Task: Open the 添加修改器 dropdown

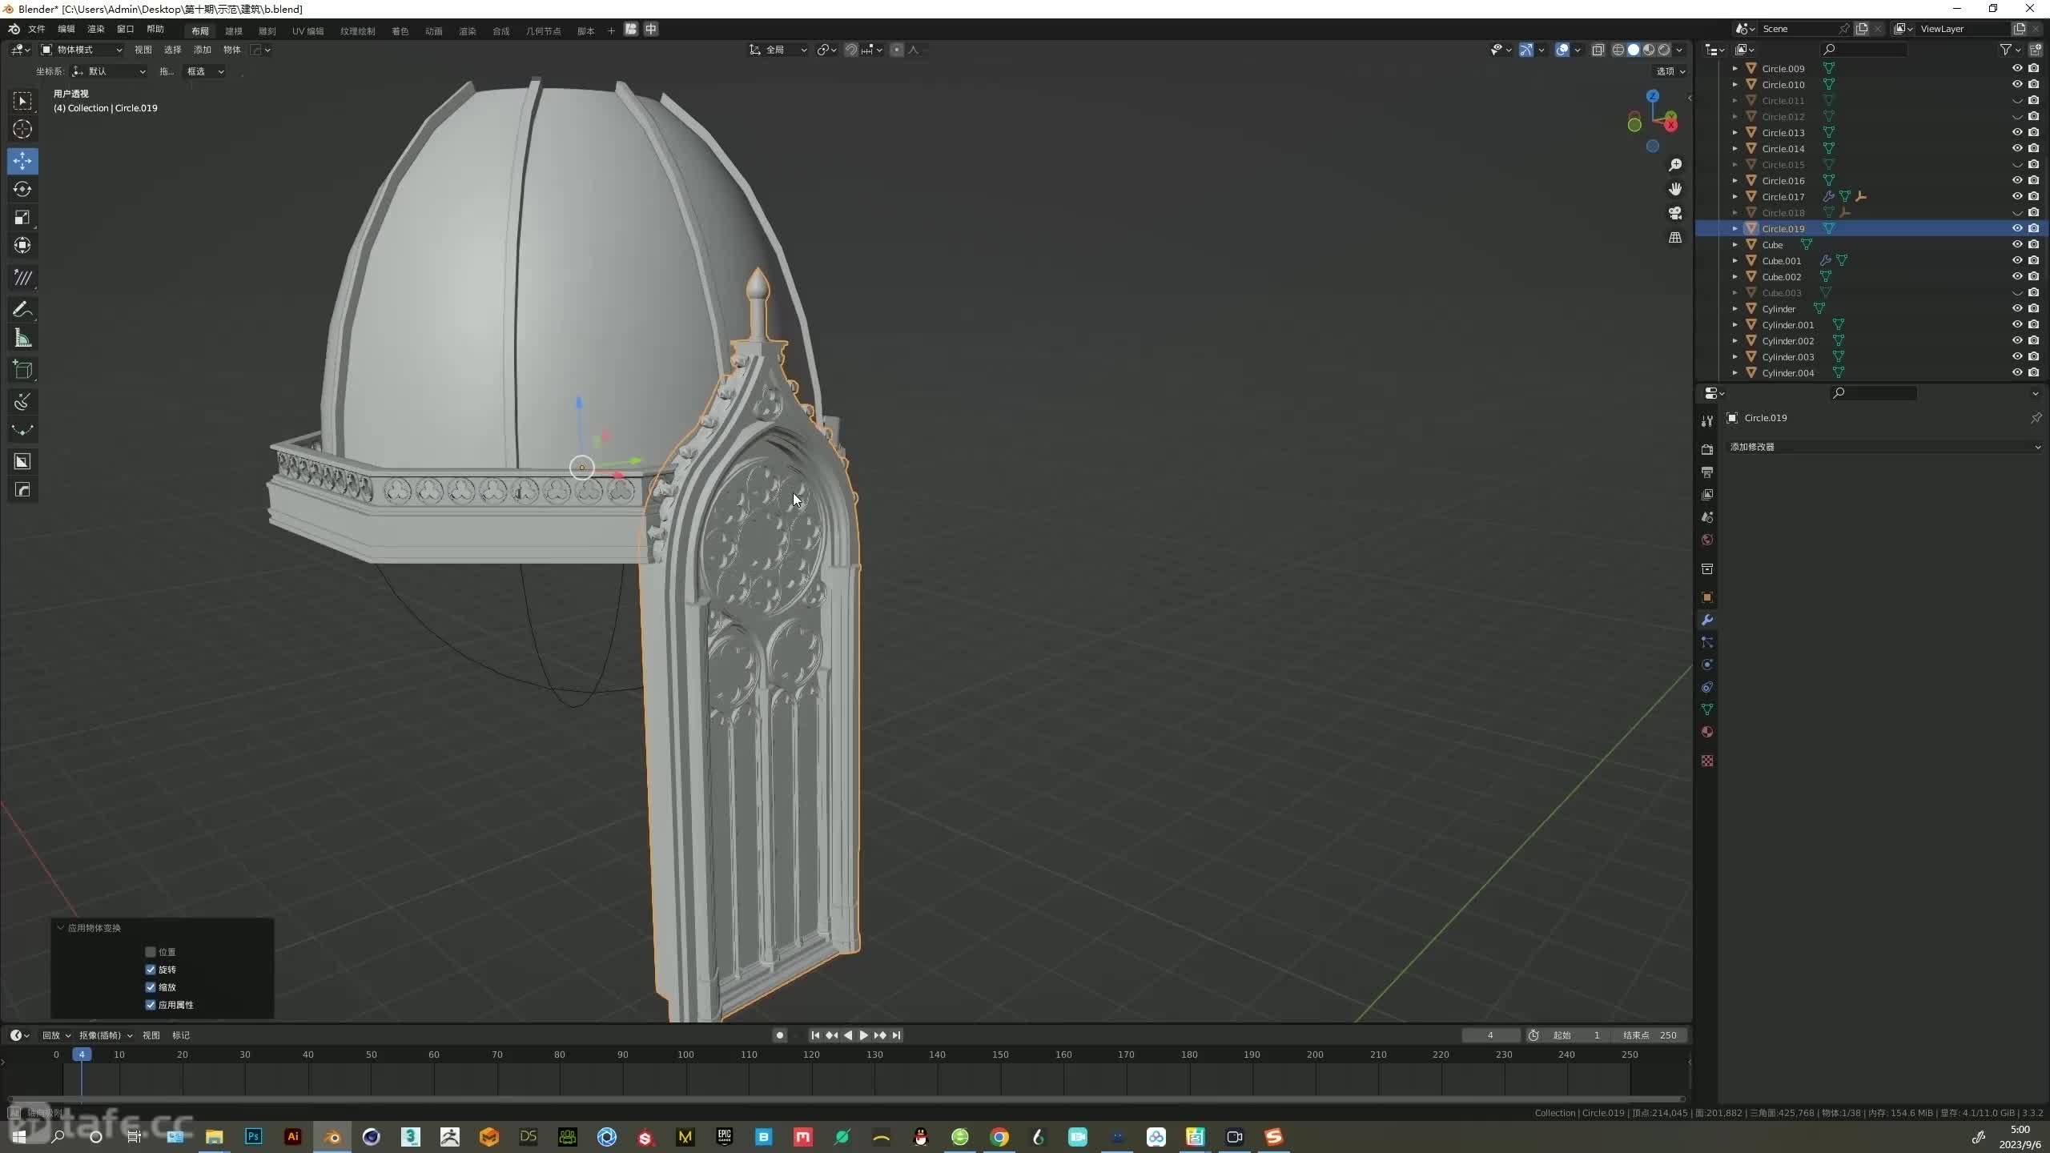Action: coord(1884,447)
